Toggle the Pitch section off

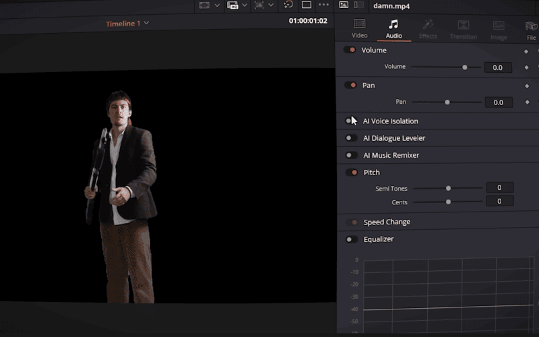(352, 173)
